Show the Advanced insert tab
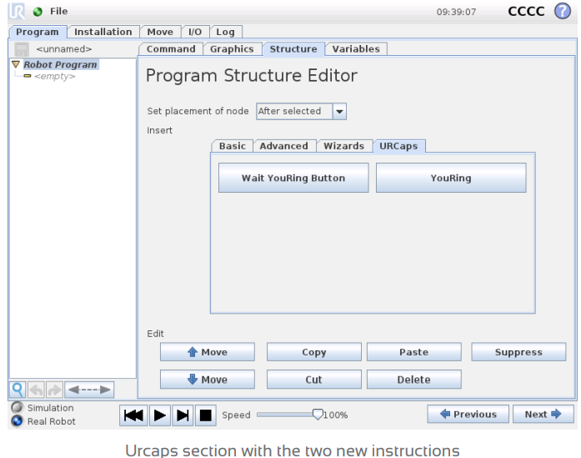This screenshot has height=458, width=581. [x=283, y=146]
